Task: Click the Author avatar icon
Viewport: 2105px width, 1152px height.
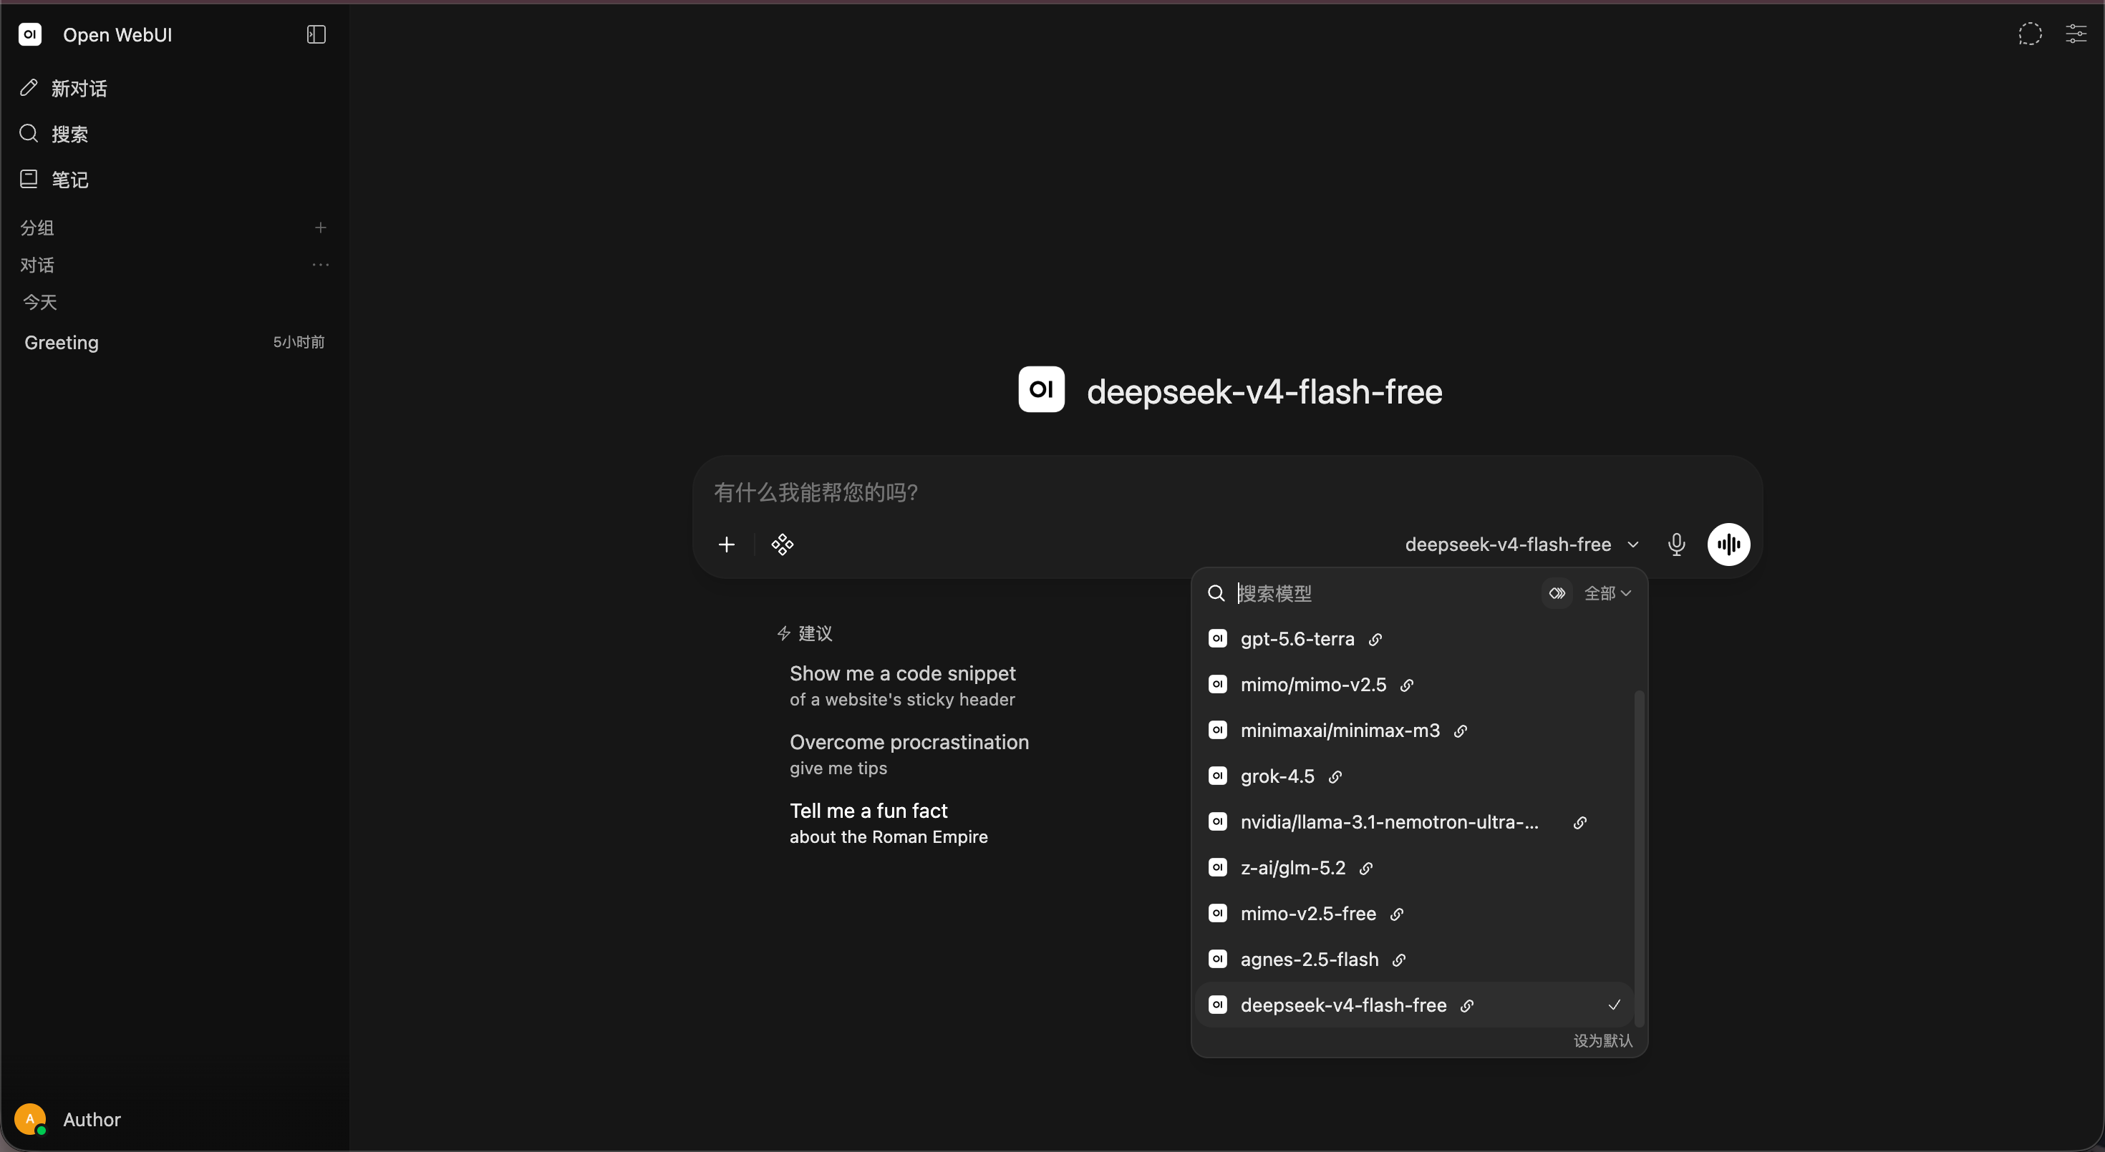Action: coord(30,1118)
